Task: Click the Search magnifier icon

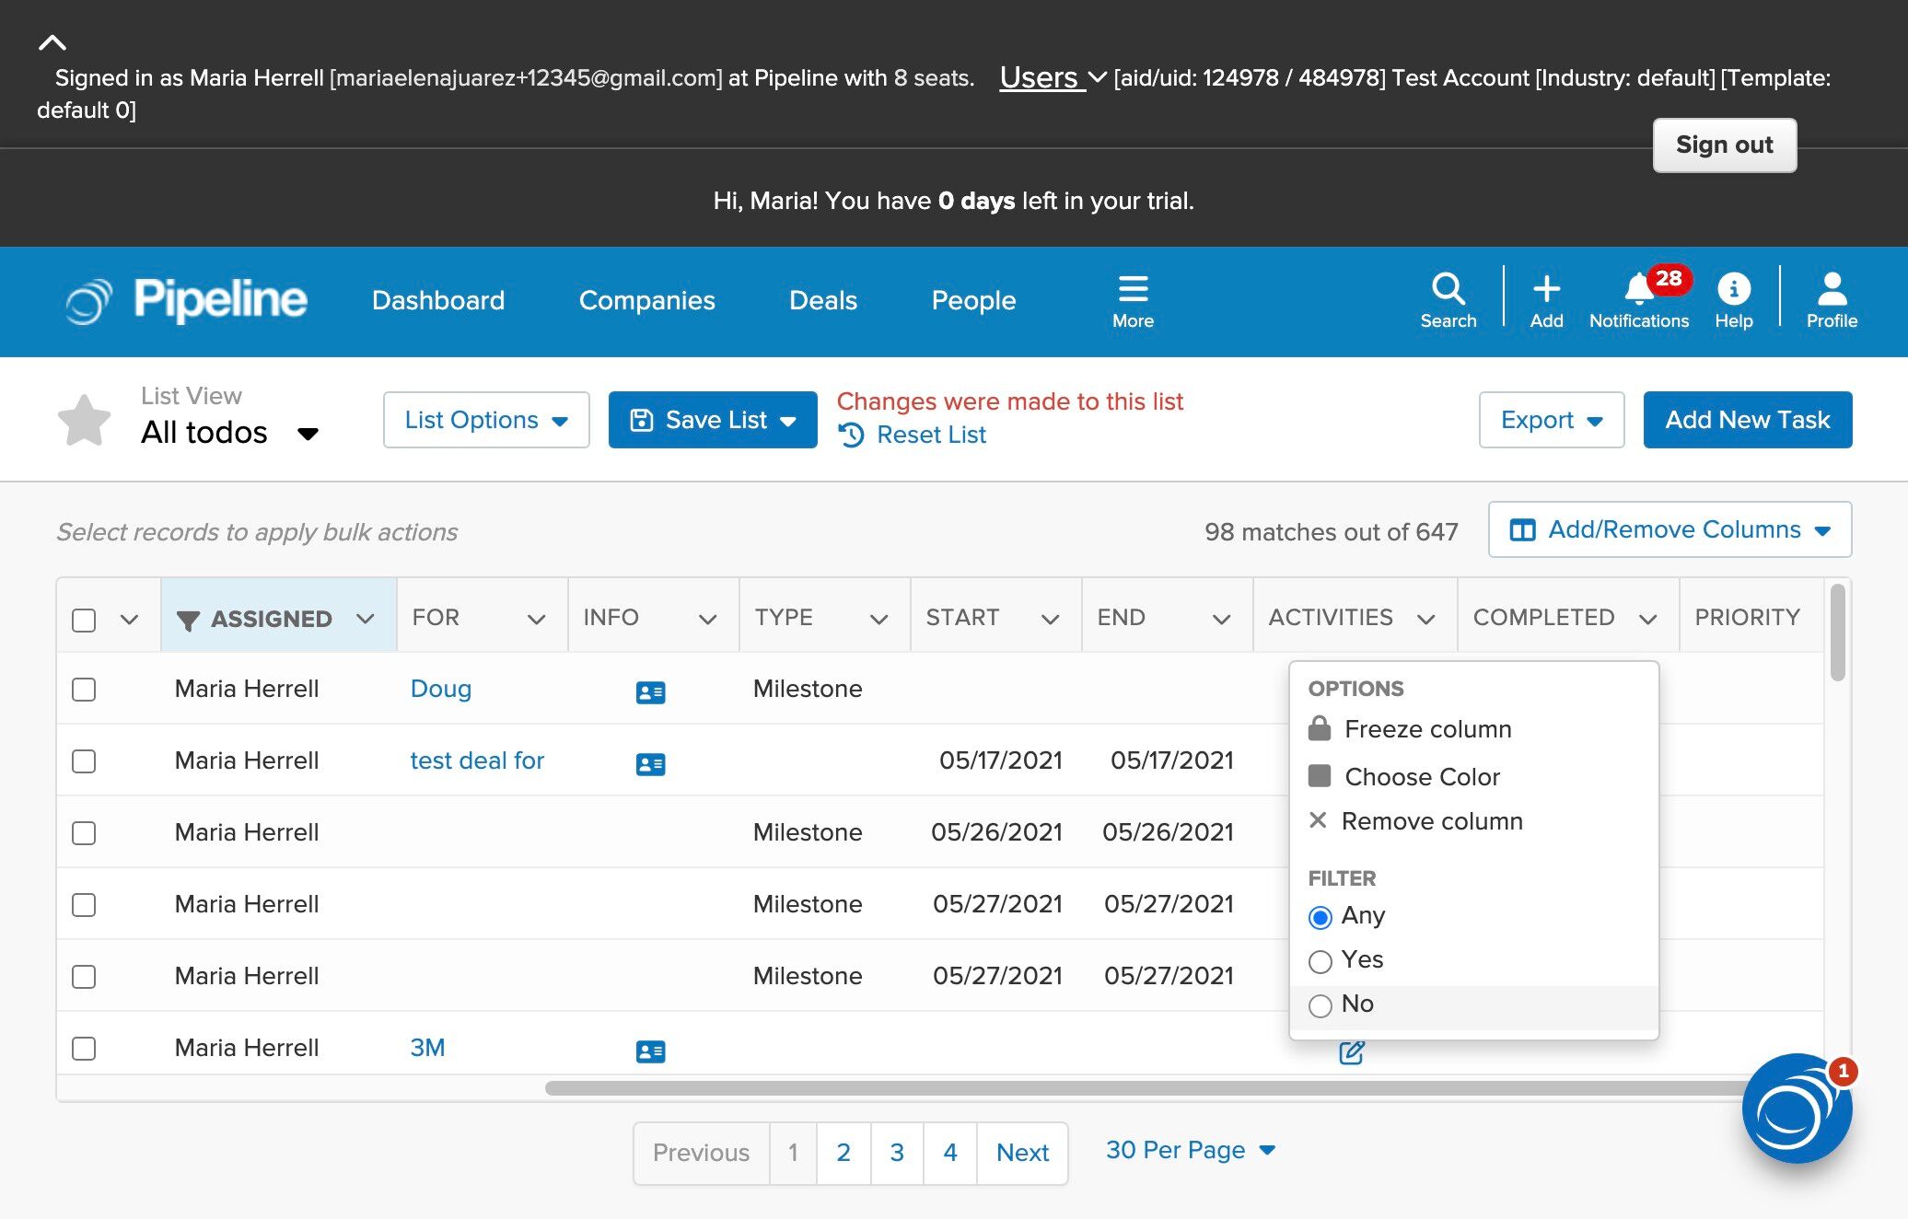Action: pos(1448,289)
